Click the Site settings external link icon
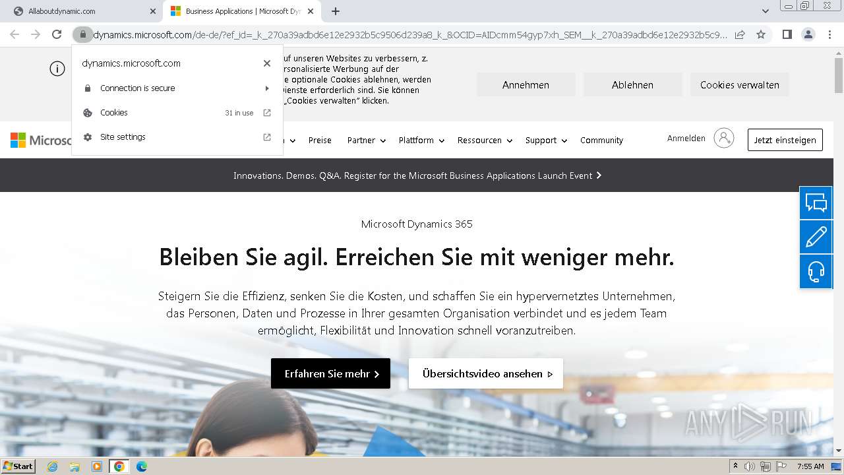Screen dimensions: 844x475 point(267,137)
